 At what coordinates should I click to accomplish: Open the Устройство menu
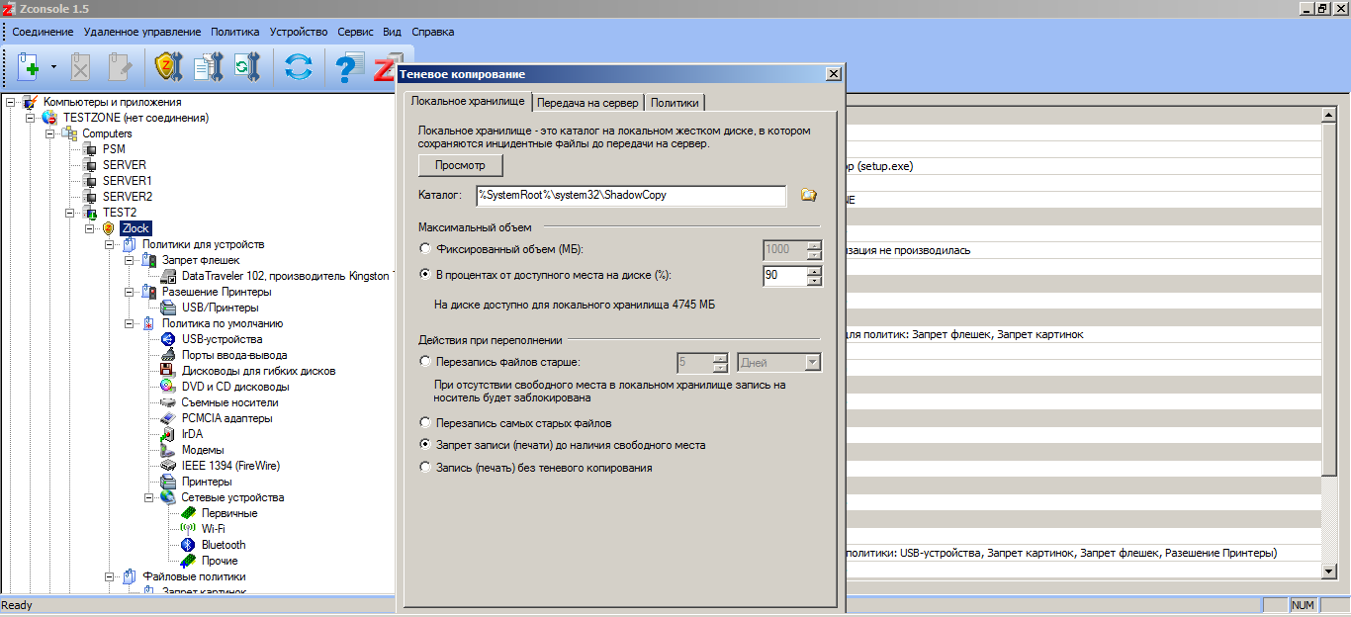tap(300, 32)
